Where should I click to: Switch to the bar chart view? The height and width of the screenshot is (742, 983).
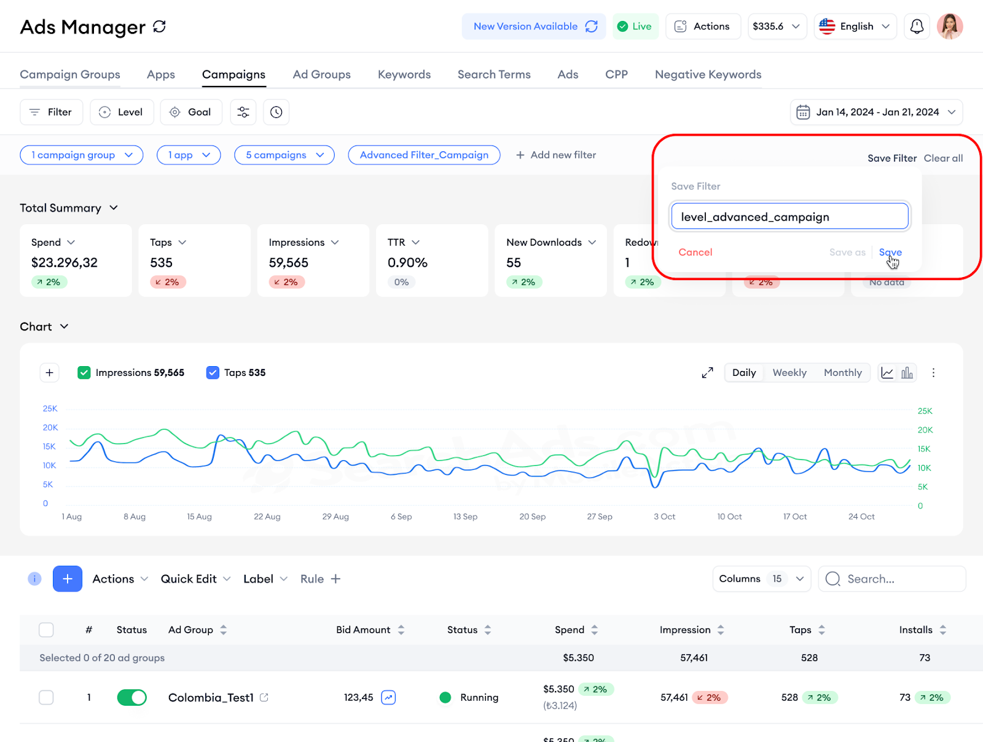907,373
